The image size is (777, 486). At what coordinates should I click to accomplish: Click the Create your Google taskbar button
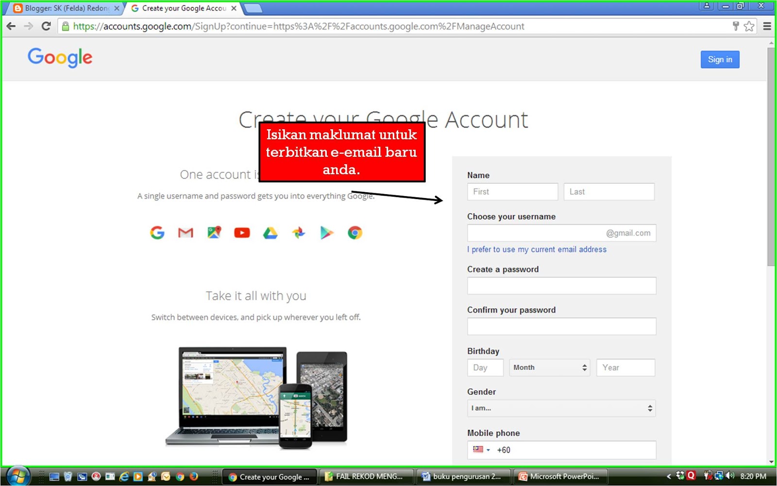[x=270, y=476]
